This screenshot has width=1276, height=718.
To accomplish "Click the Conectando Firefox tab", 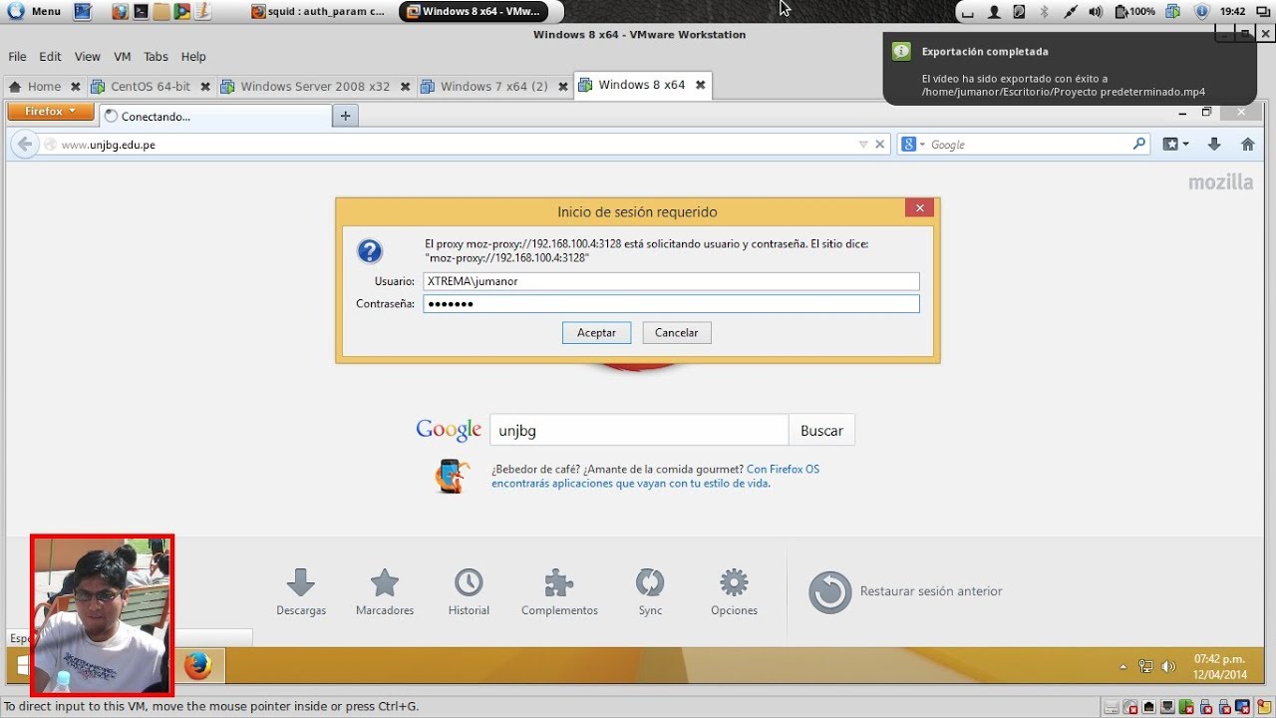I will (x=214, y=117).
